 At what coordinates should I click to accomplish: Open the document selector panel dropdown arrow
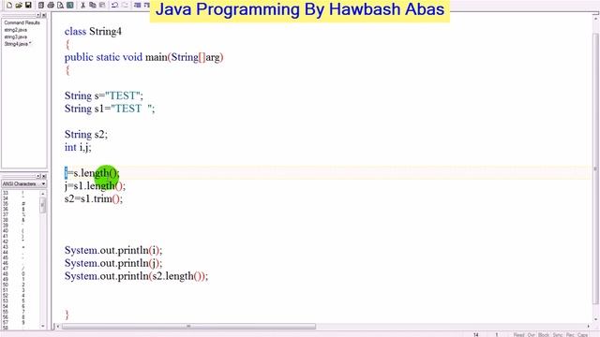pos(38,15)
